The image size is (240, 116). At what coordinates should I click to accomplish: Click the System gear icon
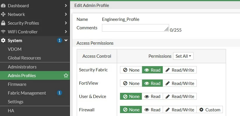[x=3, y=41]
